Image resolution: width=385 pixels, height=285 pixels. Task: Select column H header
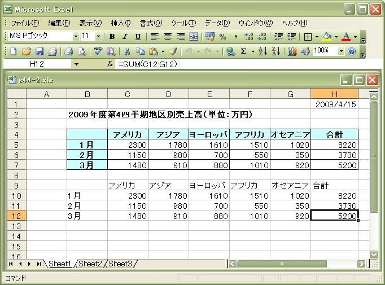pos(334,94)
